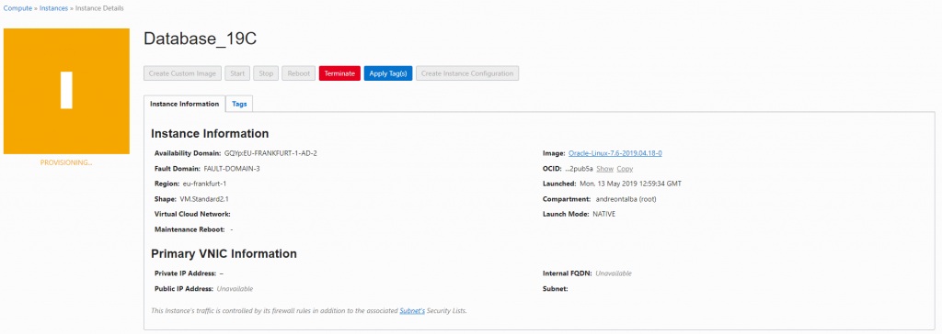Terminate the Database_19C instance

click(x=339, y=73)
